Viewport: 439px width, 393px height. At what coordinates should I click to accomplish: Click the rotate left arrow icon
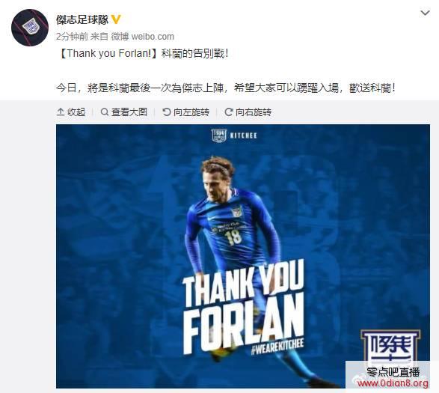[x=167, y=112]
